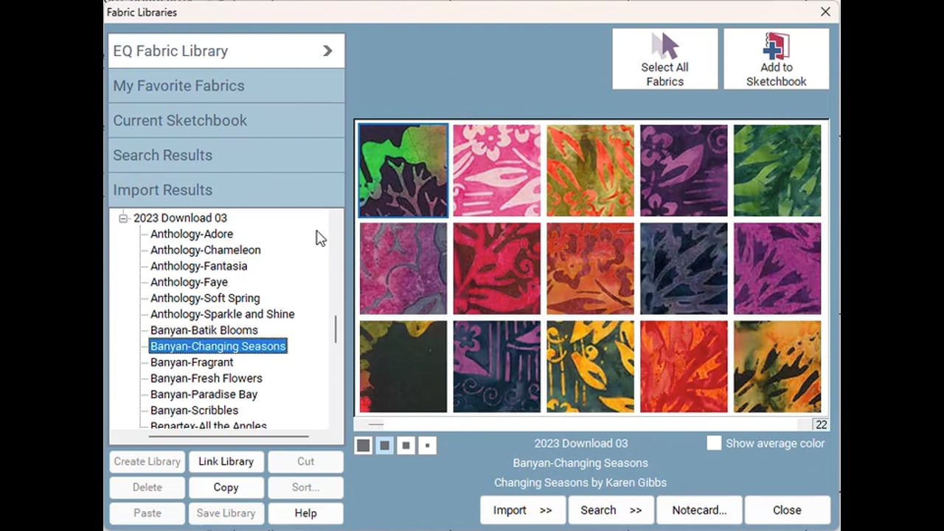Select the pink floral batik fabric swatch
The image size is (944, 531).
(496, 170)
